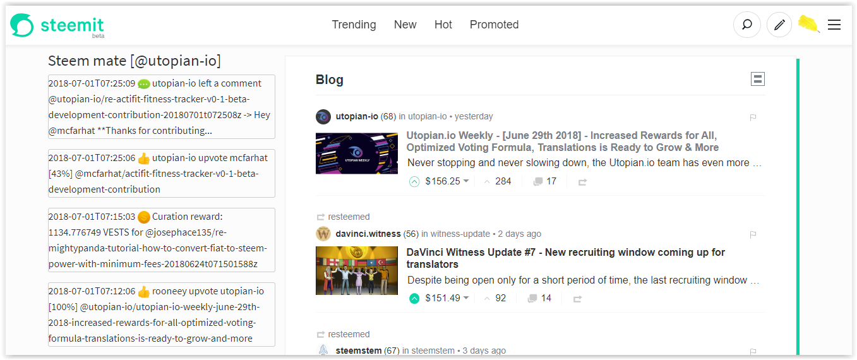This screenshot has height=360, width=857.
Task: Open the hamburger main menu
Action: click(834, 25)
